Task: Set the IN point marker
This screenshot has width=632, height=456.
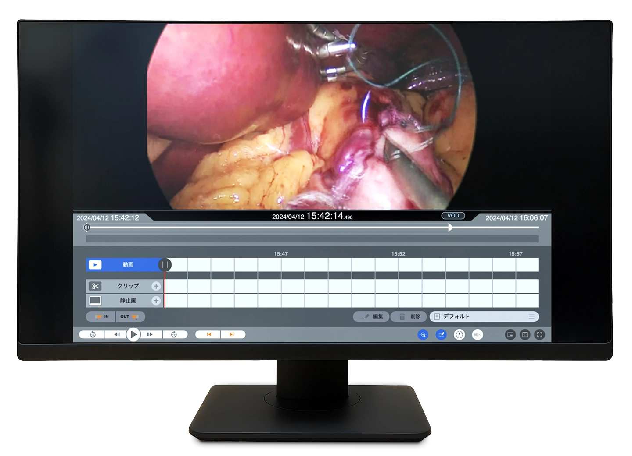Action: click(x=101, y=317)
